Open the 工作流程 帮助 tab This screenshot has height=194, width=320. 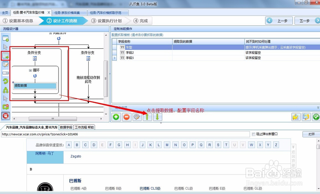(84, 127)
